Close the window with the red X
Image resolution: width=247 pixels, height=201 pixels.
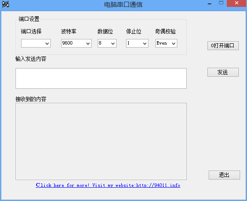(x=237, y=3)
